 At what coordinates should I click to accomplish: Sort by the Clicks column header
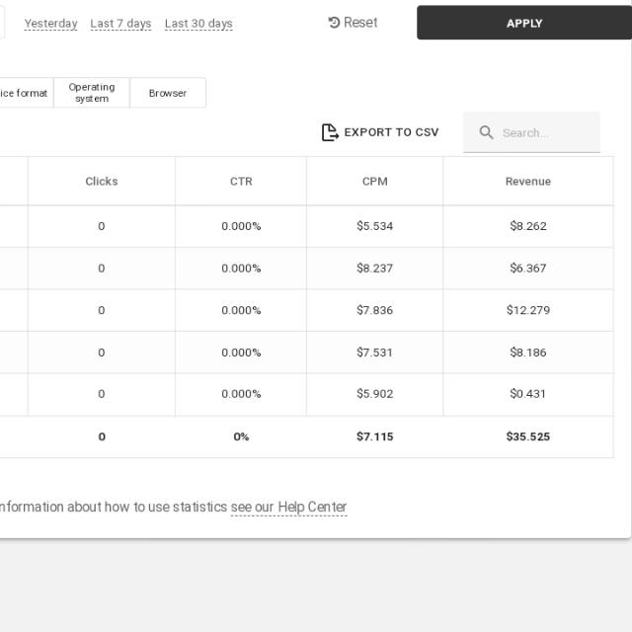coord(102,182)
